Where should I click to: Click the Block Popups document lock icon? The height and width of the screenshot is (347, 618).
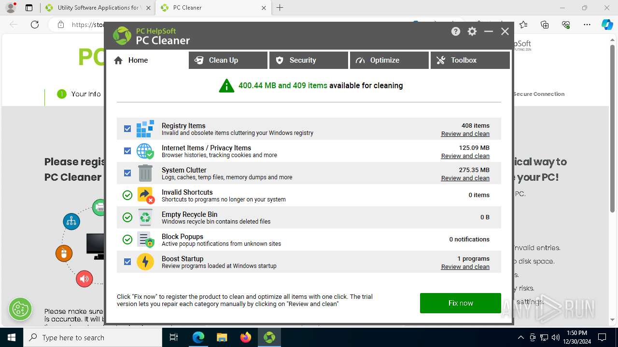point(145,240)
